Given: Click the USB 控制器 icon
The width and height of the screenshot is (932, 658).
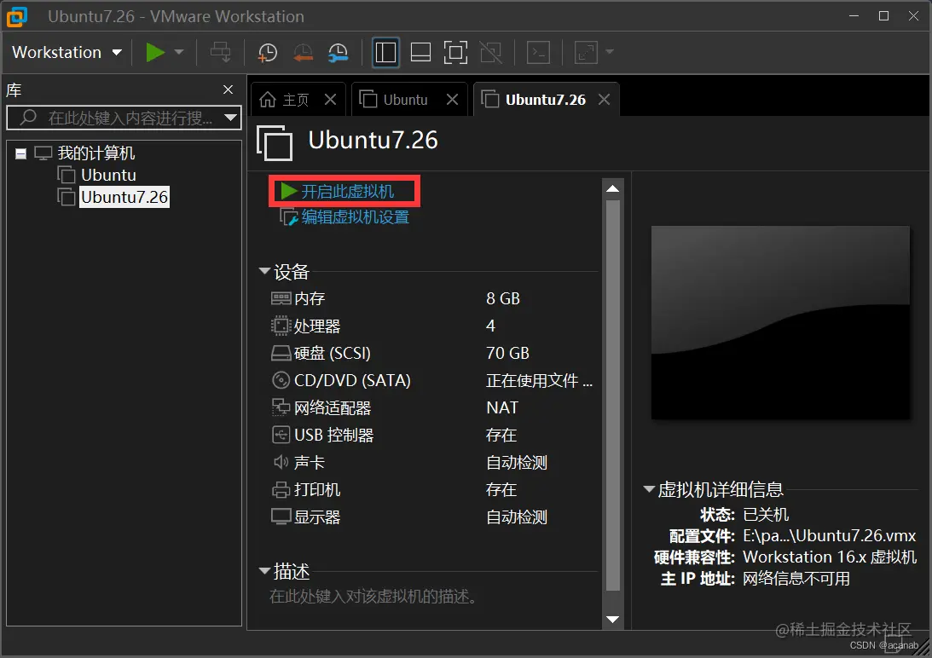Looking at the screenshot, I should click(281, 435).
